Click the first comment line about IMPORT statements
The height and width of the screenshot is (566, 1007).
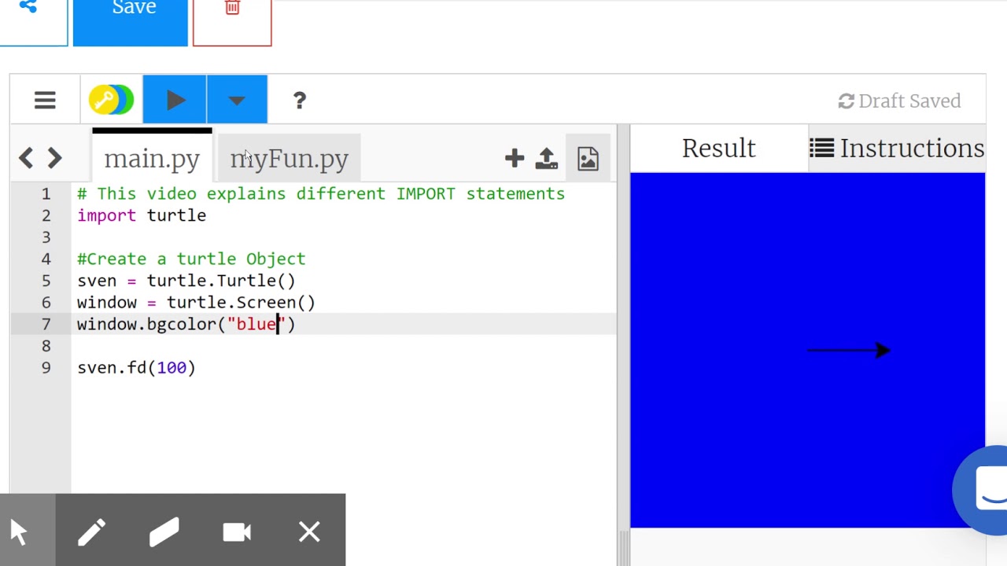321,193
